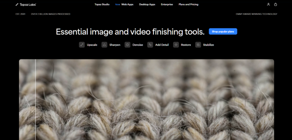Click the 'Essential image and video finishing tools.' heading

pyautogui.click(x=130, y=32)
